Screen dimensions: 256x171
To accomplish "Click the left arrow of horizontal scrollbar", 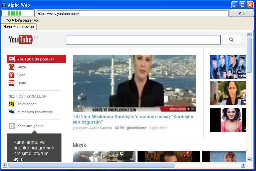I will click(x=5, y=165).
